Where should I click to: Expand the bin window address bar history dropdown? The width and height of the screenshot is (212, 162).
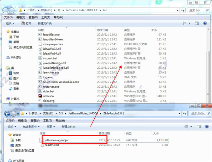(177, 10)
